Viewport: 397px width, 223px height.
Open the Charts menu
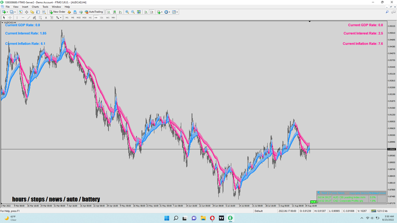pyautogui.click(x=35, y=7)
